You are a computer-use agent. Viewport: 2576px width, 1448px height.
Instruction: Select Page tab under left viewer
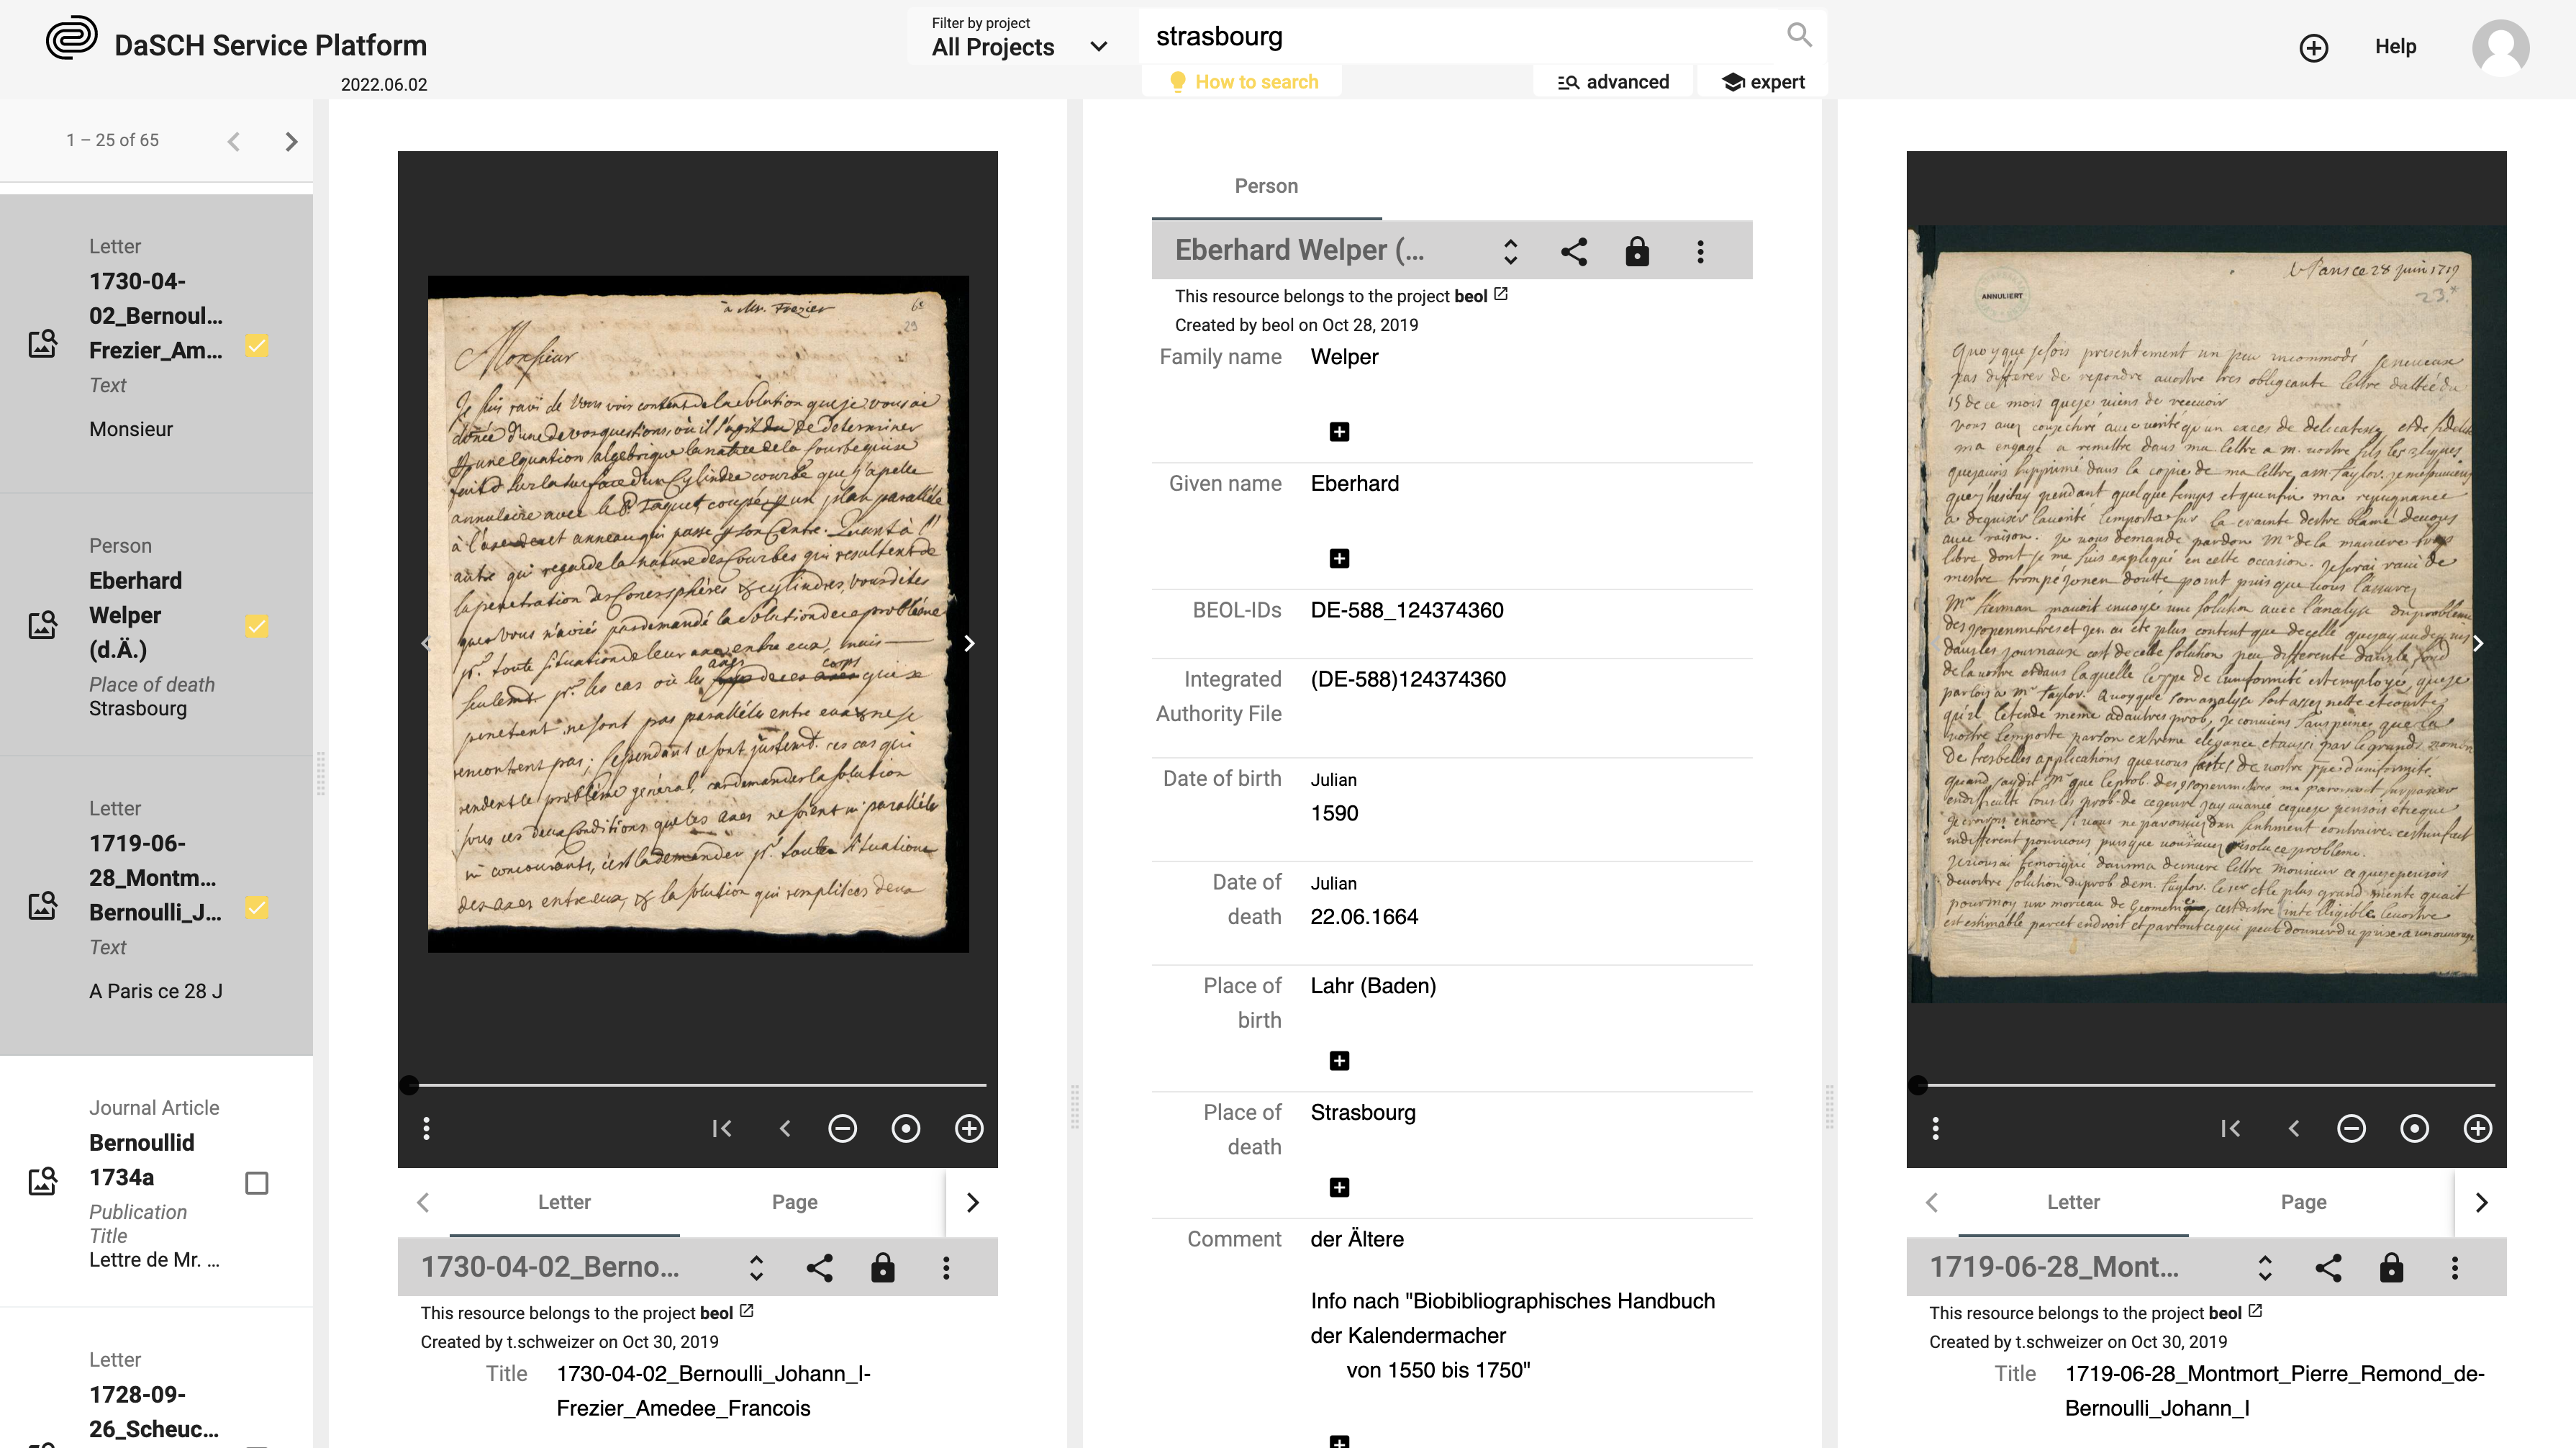coord(794,1202)
